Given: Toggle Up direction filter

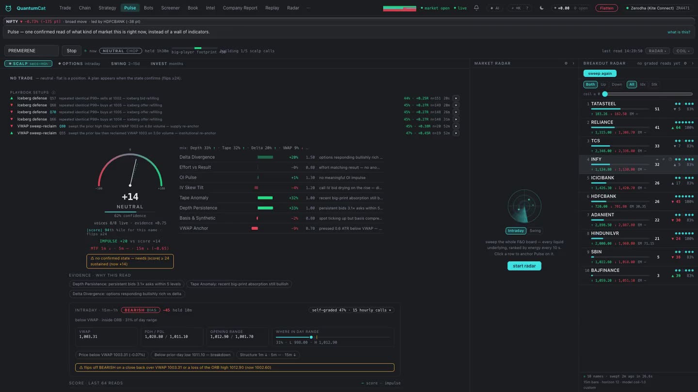Looking at the screenshot, I should tap(603, 84).
